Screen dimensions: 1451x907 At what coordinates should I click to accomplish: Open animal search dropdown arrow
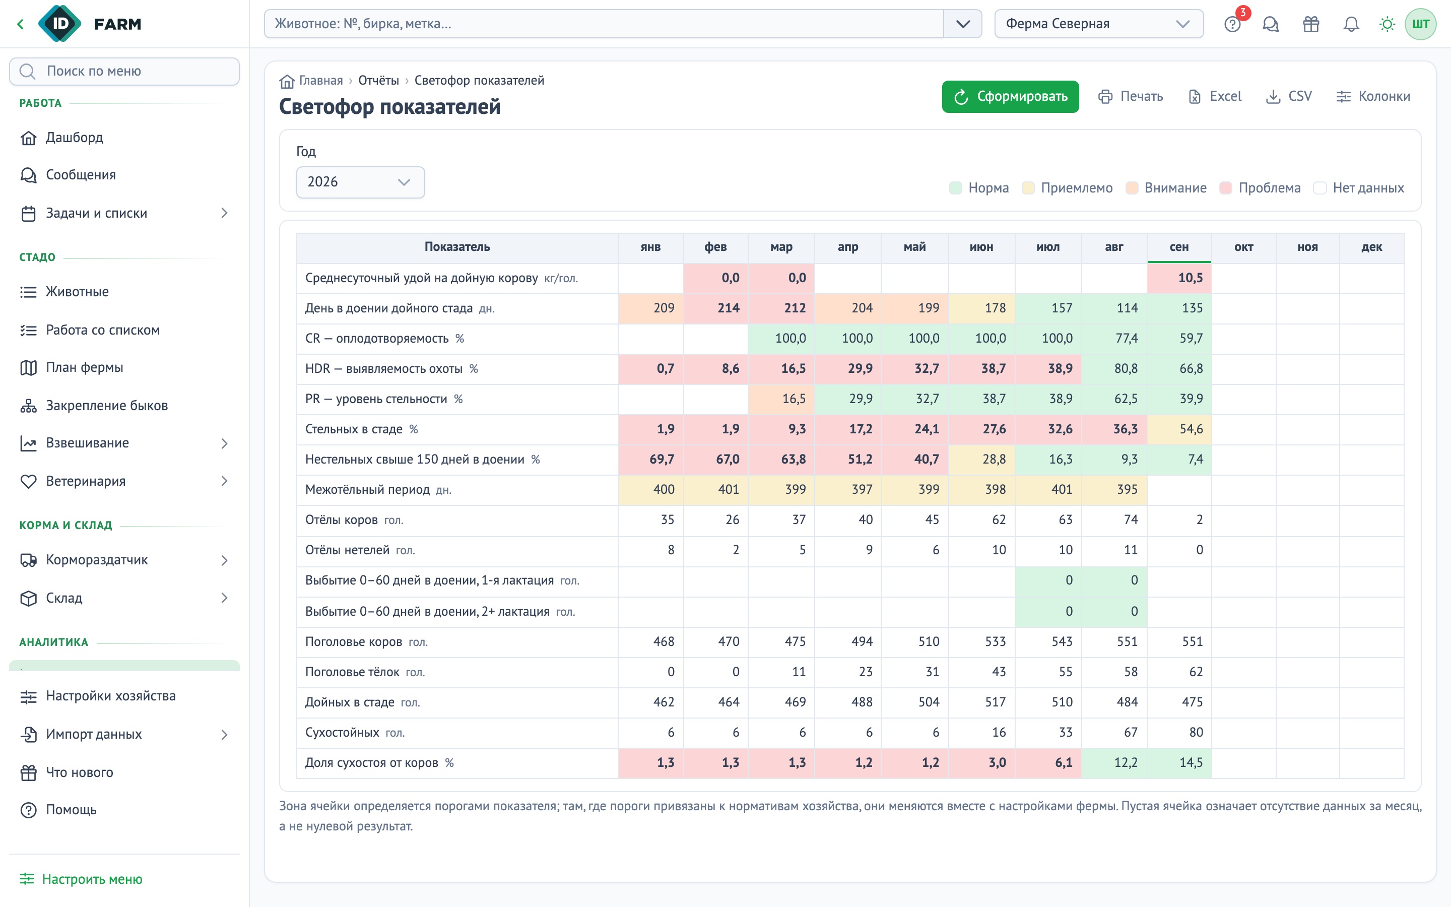pos(963,24)
